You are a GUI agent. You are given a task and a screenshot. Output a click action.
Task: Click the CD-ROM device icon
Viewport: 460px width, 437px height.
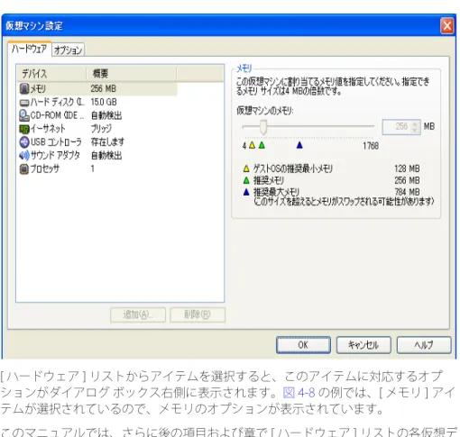coord(24,115)
